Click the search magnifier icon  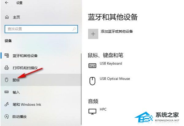click(74, 29)
